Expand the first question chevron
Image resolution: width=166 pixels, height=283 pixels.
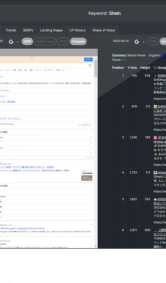91,138
